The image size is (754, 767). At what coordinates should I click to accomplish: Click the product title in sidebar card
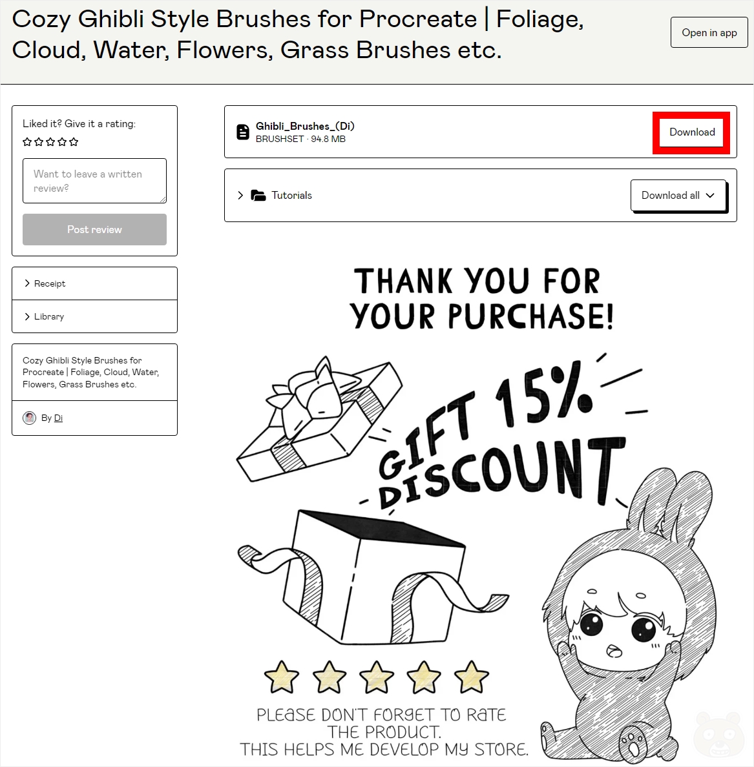pyautogui.click(x=90, y=373)
